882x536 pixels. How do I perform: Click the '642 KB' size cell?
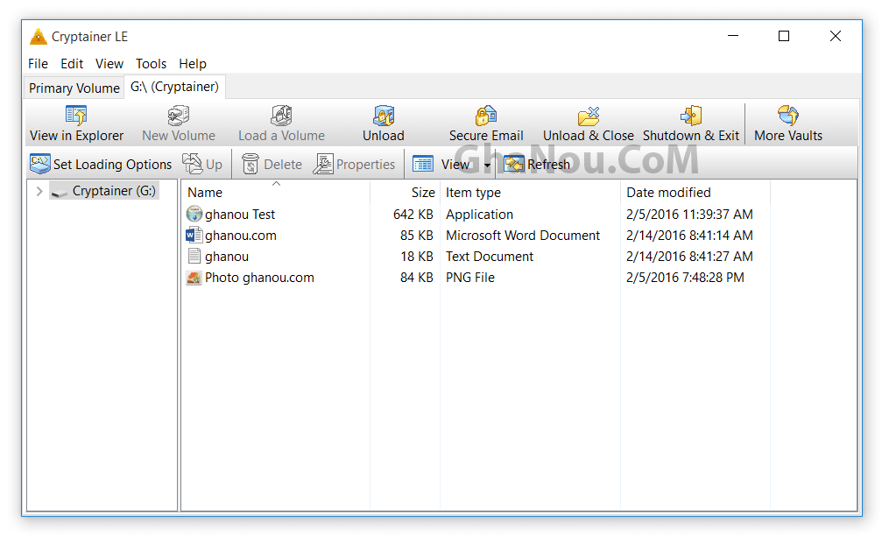tap(413, 215)
